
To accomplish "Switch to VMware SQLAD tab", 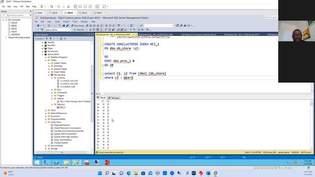I will point(55,13).
